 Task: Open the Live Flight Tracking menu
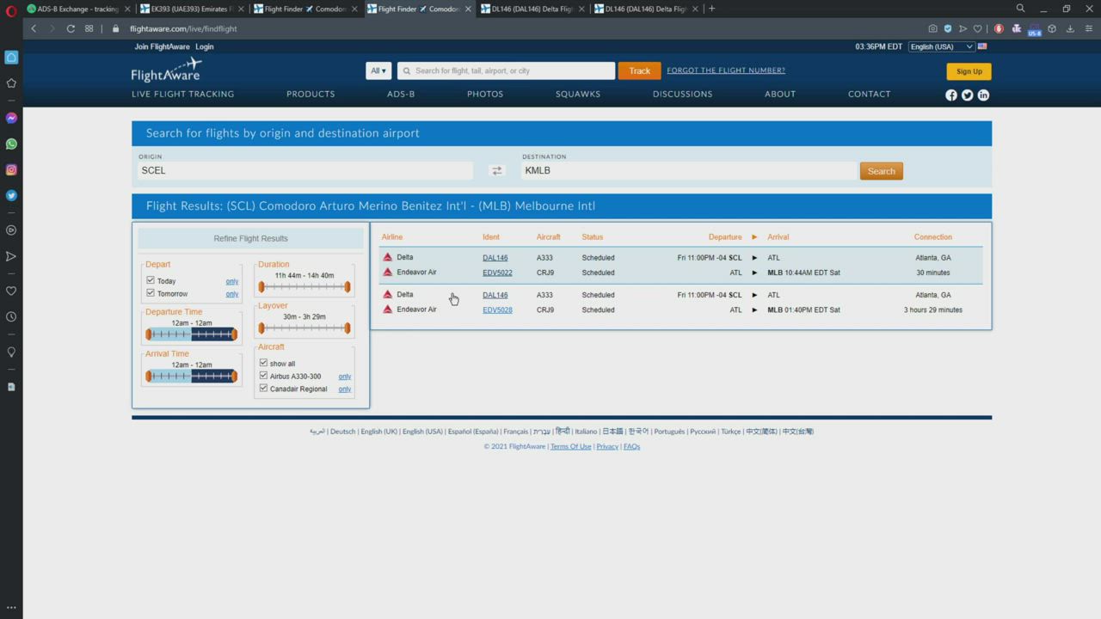(x=182, y=94)
